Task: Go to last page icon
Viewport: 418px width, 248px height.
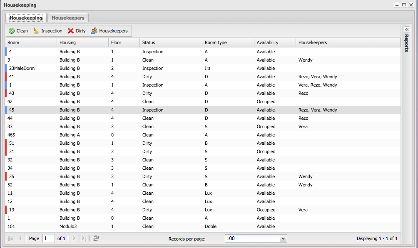Action: [84, 238]
